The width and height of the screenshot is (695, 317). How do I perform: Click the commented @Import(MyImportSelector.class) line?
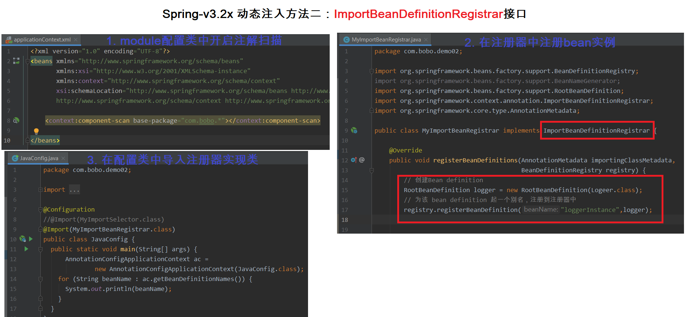(104, 219)
